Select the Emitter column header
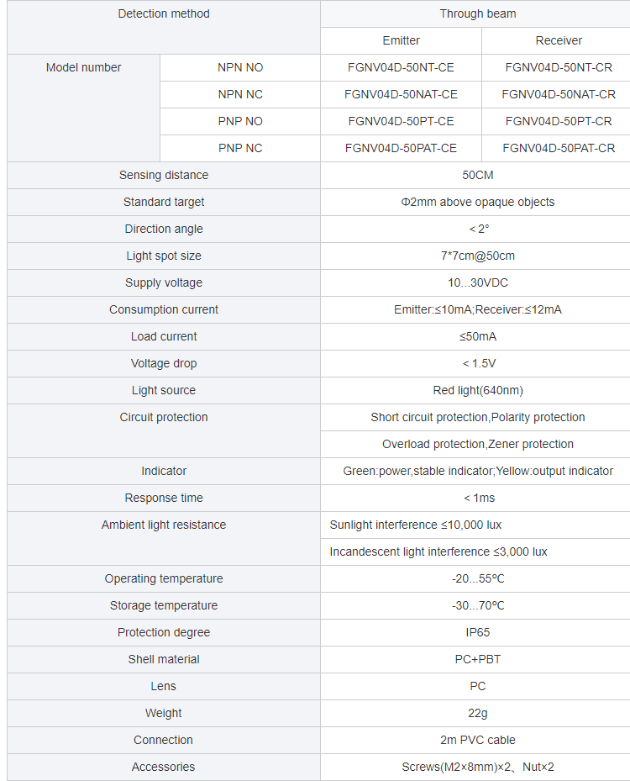Viewport: 630px width, 781px height. [x=401, y=40]
